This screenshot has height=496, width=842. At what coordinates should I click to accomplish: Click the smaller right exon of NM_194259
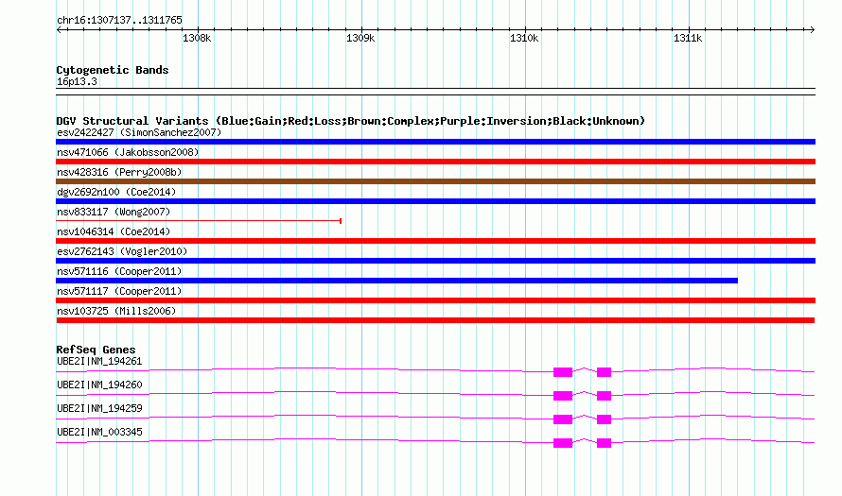coord(605,419)
